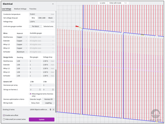Click the Tab shortcut hint

[125, 3]
